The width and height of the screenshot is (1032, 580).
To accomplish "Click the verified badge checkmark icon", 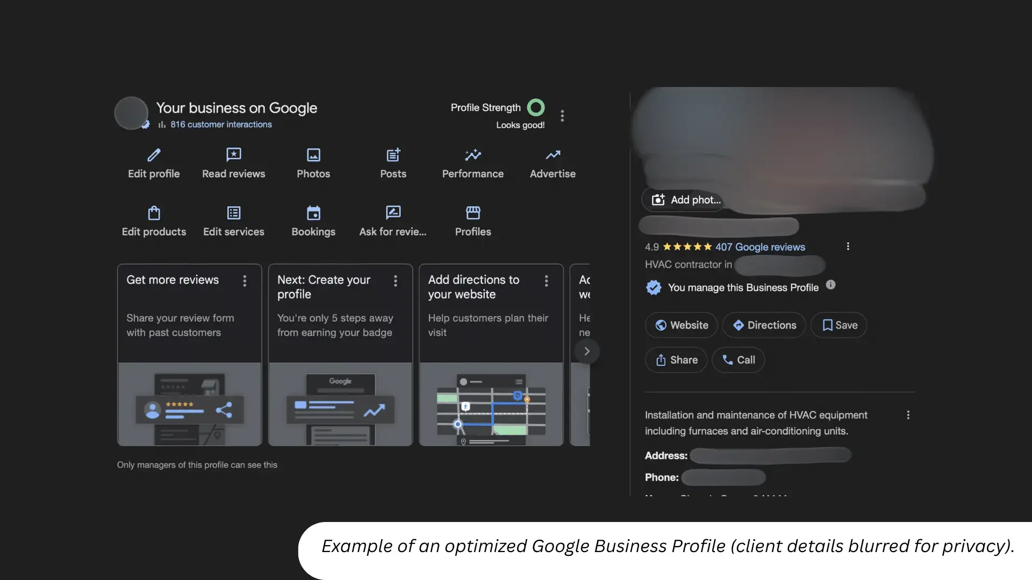I will pyautogui.click(x=654, y=287).
